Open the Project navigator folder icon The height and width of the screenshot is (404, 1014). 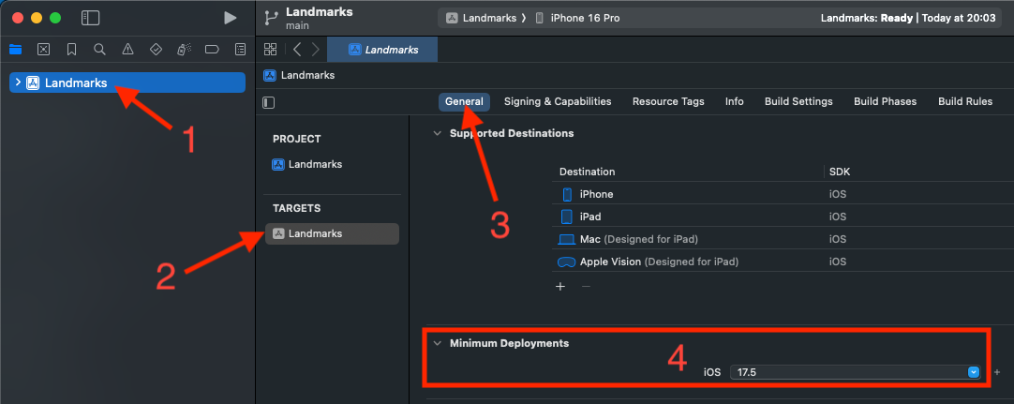point(16,49)
